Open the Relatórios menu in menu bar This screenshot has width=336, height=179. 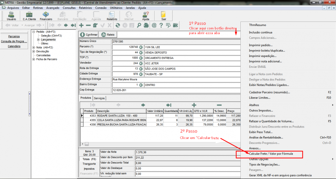coord(85,7)
